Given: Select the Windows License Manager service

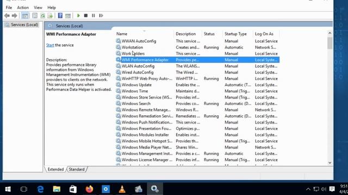Looking at the screenshot, I should point(197,160).
